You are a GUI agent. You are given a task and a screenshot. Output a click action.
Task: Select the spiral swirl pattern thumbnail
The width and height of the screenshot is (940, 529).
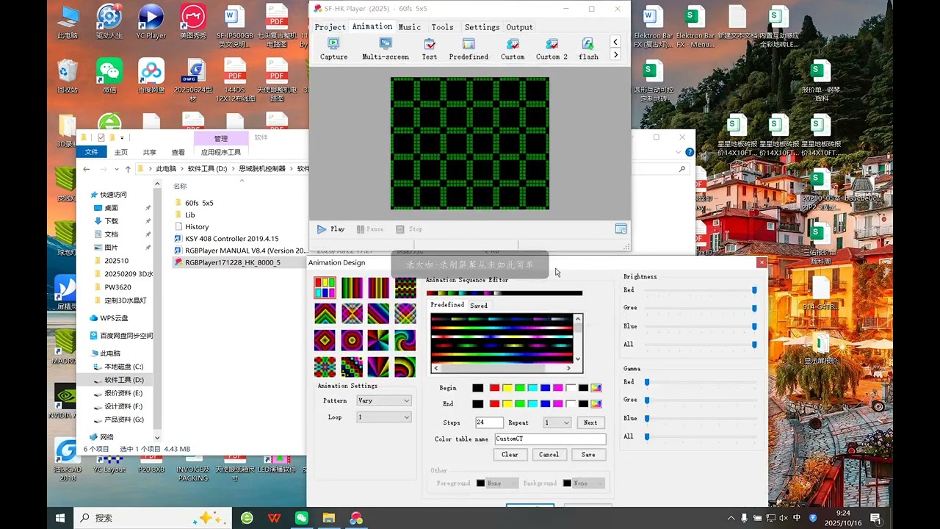[405, 340]
